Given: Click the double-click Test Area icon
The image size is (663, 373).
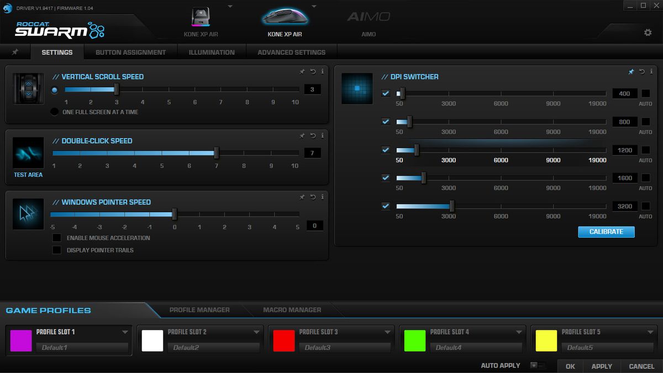Looking at the screenshot, I should [x=28, y=153].
